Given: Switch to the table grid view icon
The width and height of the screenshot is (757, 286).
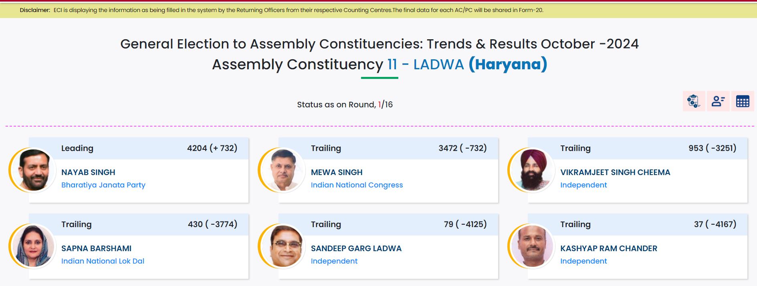Looking at the screenshot, I should click(x=743, y=101).
